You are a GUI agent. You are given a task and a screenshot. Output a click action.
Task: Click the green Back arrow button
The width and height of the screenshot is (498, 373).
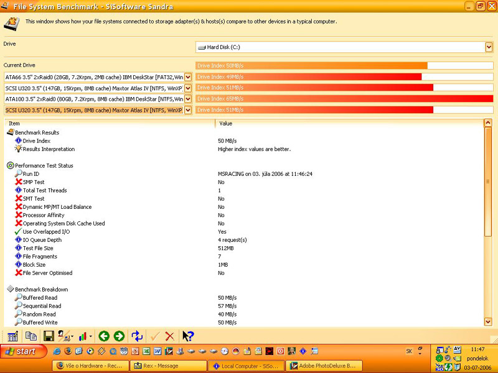[x=104, y=336]
